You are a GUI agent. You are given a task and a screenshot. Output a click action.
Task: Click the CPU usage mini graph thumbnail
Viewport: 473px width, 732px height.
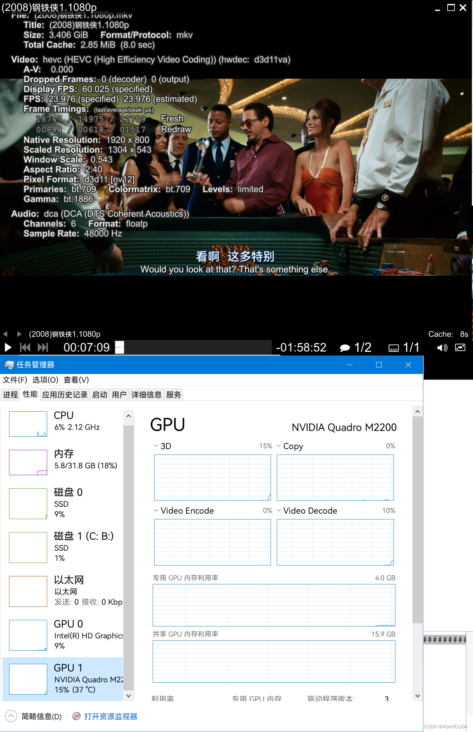pyautogui.click(x=28, y=424)
